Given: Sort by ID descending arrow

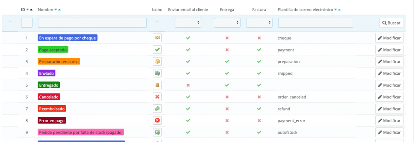Looking at the screenshot, I should click(x=27, y=10).
